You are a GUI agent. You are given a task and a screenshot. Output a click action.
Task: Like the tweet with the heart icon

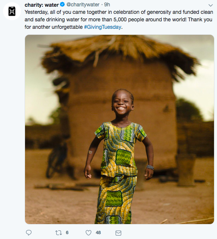pyautogui.click(x=89, y=233)
